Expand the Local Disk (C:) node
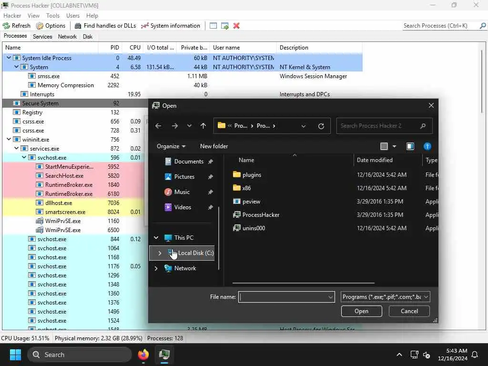 [x=160, y=253]
